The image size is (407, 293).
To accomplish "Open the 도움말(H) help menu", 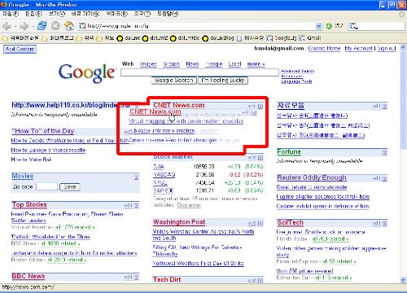I will pos(168,14).
